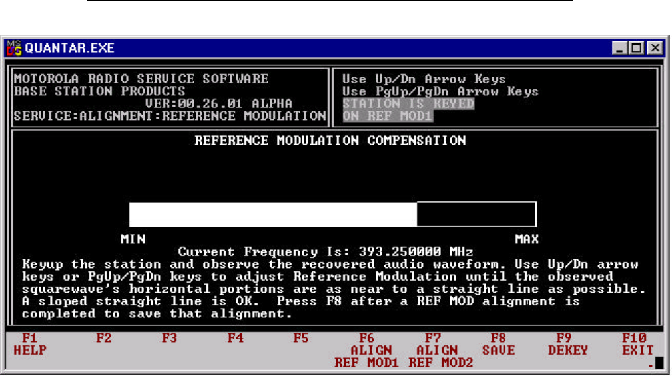
Task: Click the reference modulation level bar
Action: (x=332, y=214)
